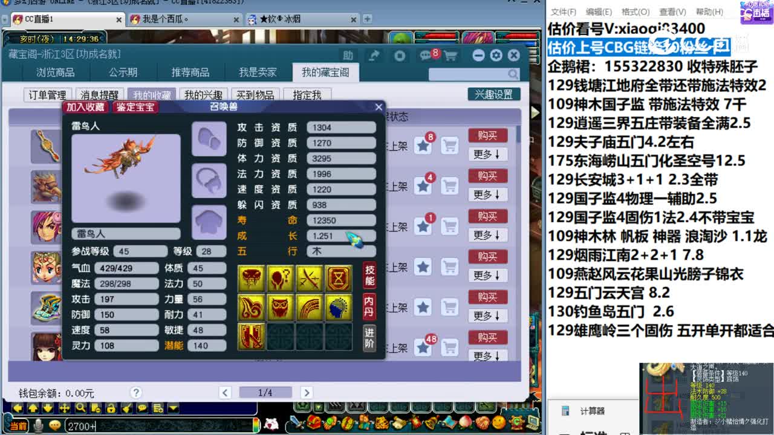Click 购买 on the golden beast row

(487, 175)
